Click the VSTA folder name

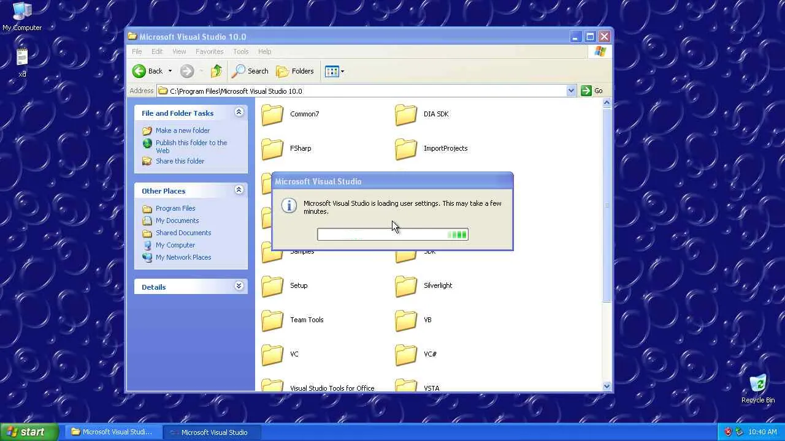point(432,388)
